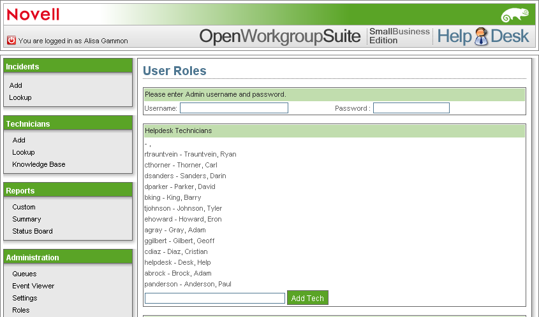Click the Reports section header

pyautogui.click(x=68, y=190)
